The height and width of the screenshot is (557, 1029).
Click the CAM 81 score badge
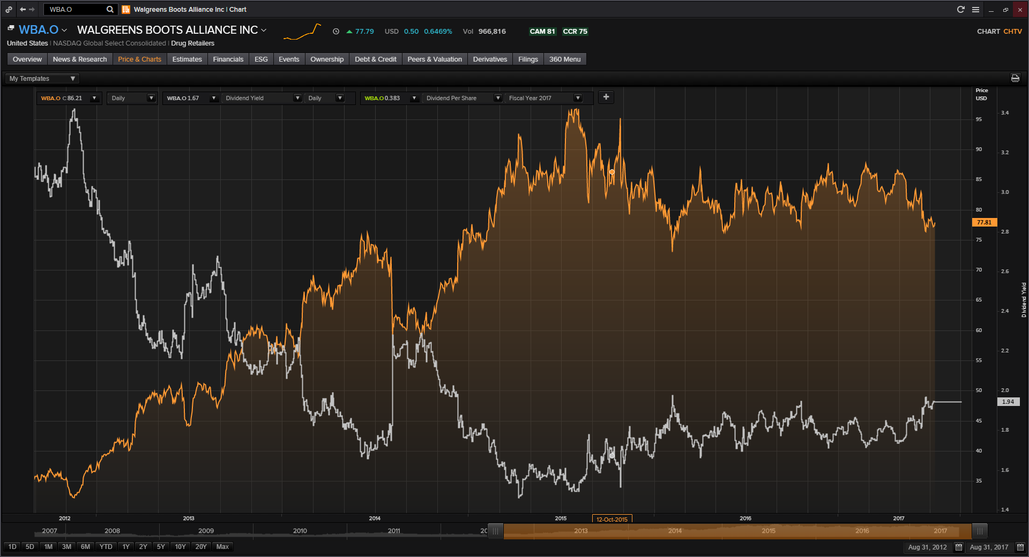pos(542,31)
